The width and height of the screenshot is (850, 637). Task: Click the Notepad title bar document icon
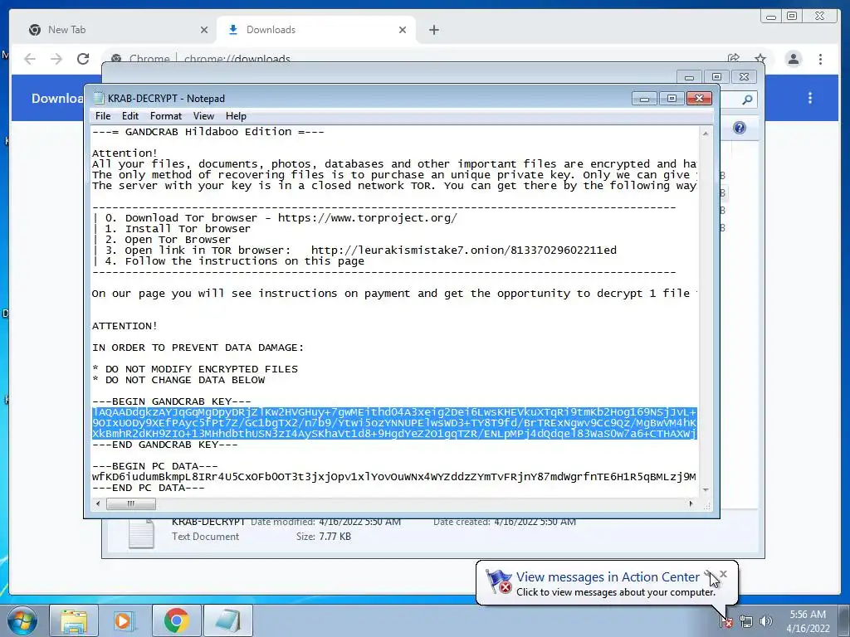(x=99, y=98)
